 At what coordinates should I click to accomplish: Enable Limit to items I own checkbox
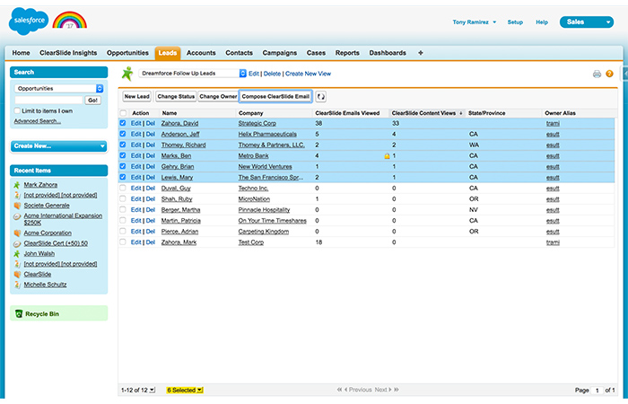tap(17, 111)
